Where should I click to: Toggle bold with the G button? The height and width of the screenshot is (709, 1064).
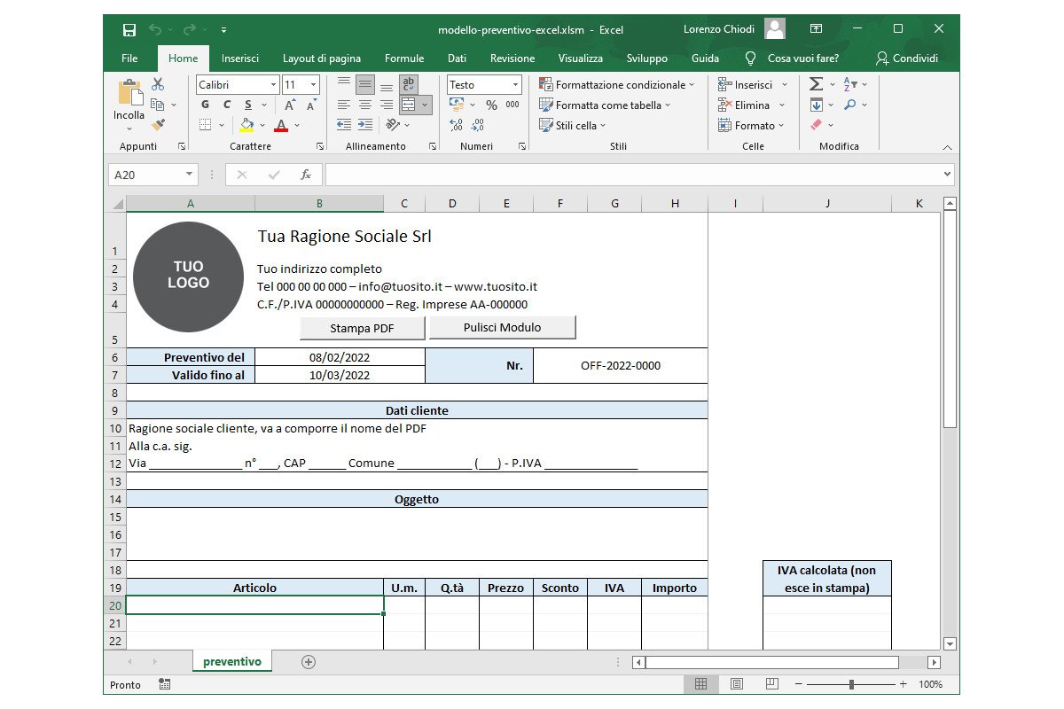click(205, 105)
